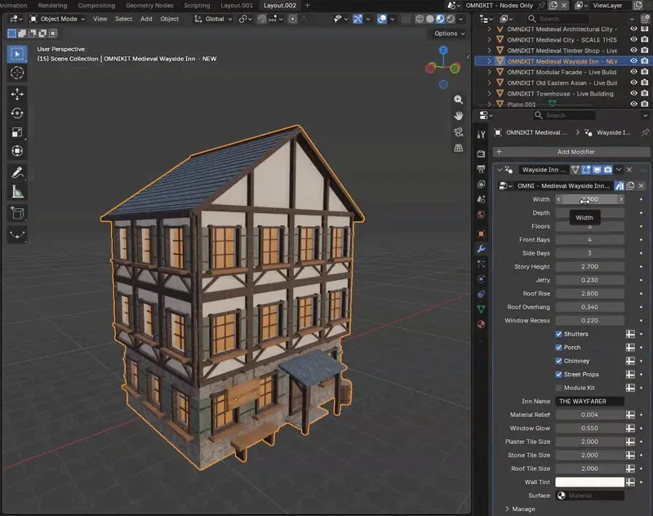653x516 pixels.
Task: Increase Width value with right arrow
Action: (x=621, y=199)
